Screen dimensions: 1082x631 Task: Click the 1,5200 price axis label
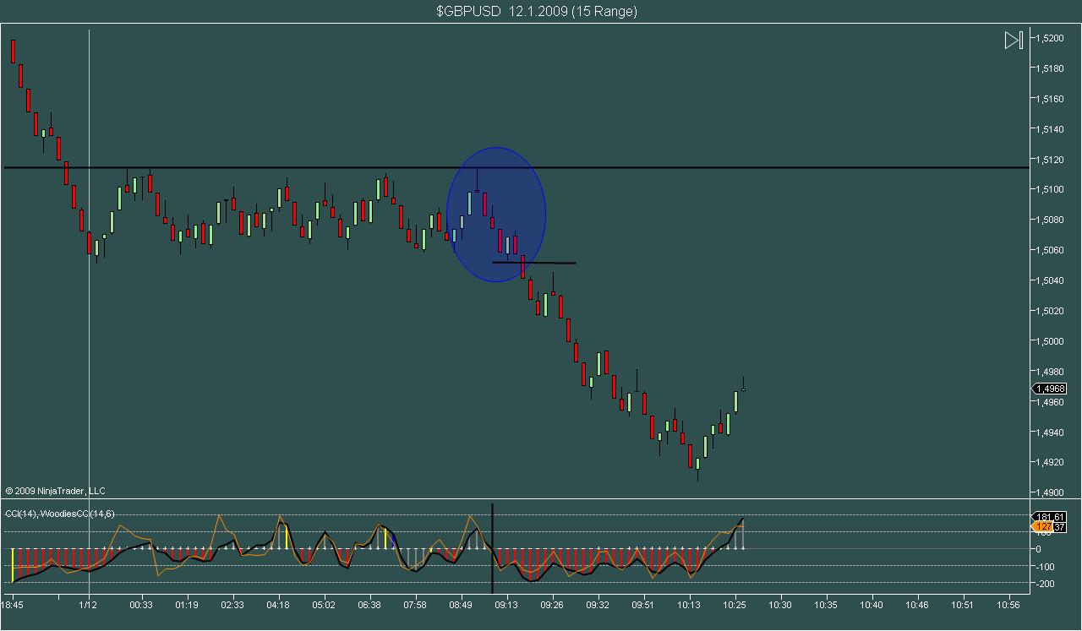1052,38
